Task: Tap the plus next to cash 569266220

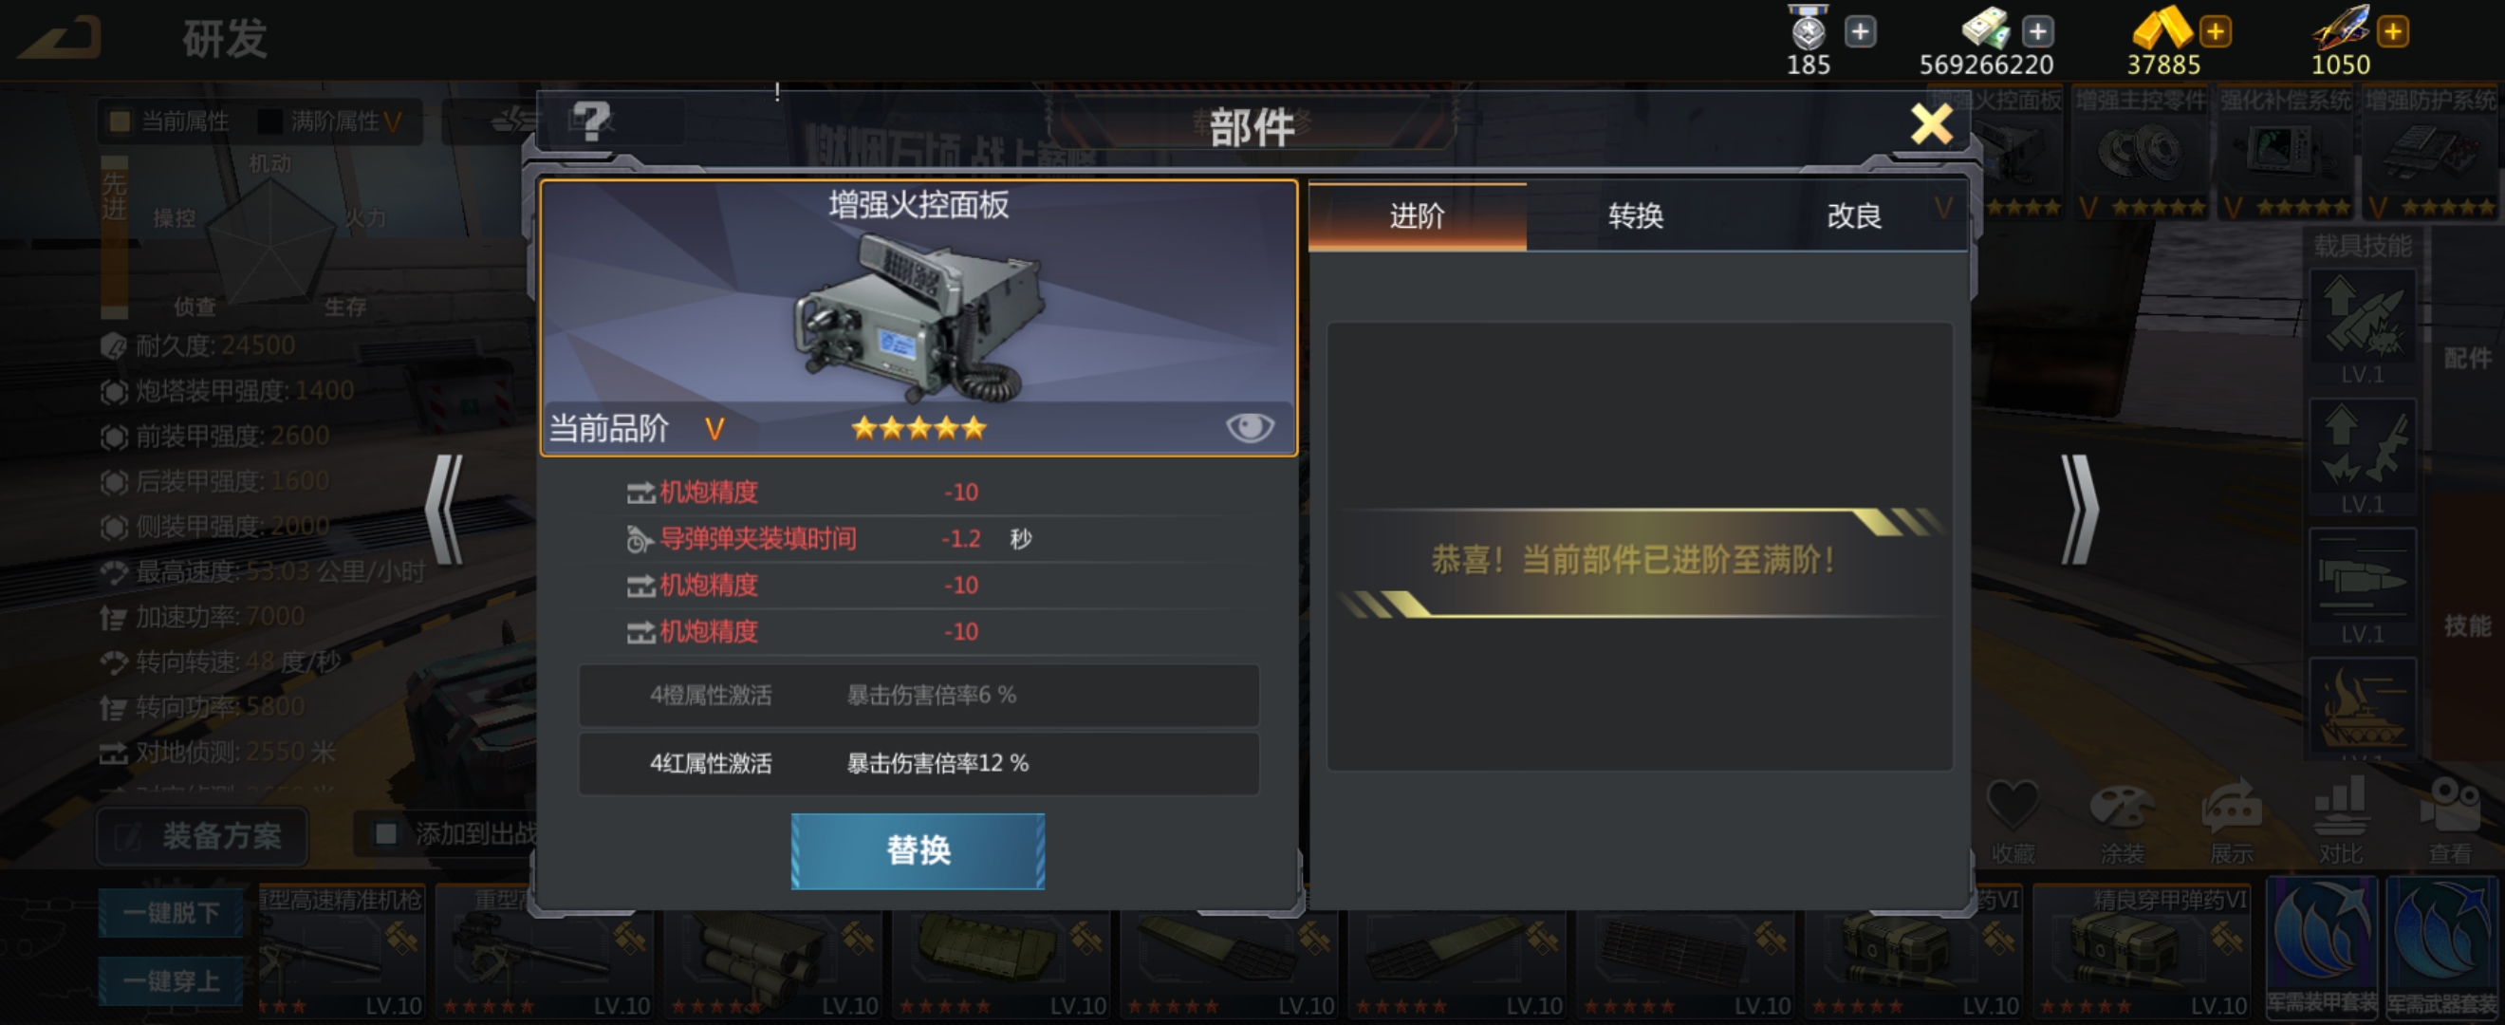Action: click(2037, 31)
